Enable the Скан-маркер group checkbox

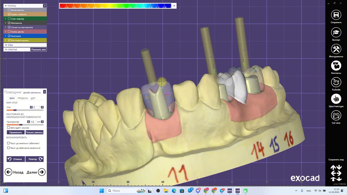[x=9, y=19]
